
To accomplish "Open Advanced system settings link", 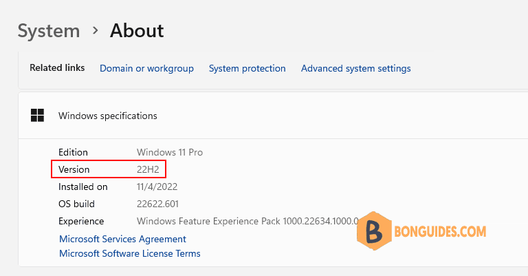I will pos(356,68).
